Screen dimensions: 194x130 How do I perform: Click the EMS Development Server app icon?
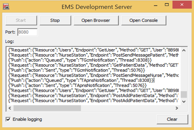click(6, 7)
